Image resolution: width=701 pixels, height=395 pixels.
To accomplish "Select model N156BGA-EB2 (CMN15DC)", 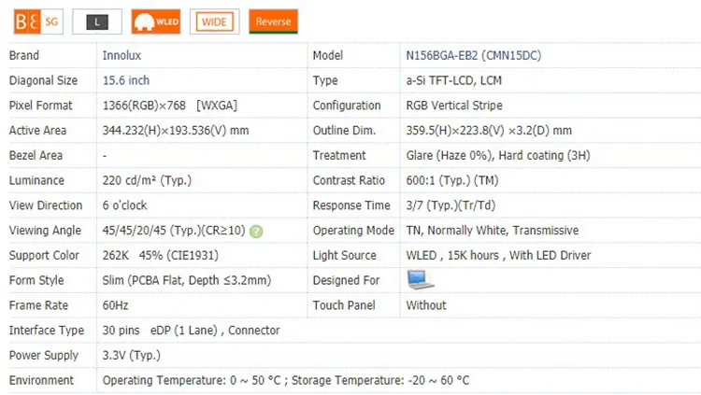I will pos(474,55).
